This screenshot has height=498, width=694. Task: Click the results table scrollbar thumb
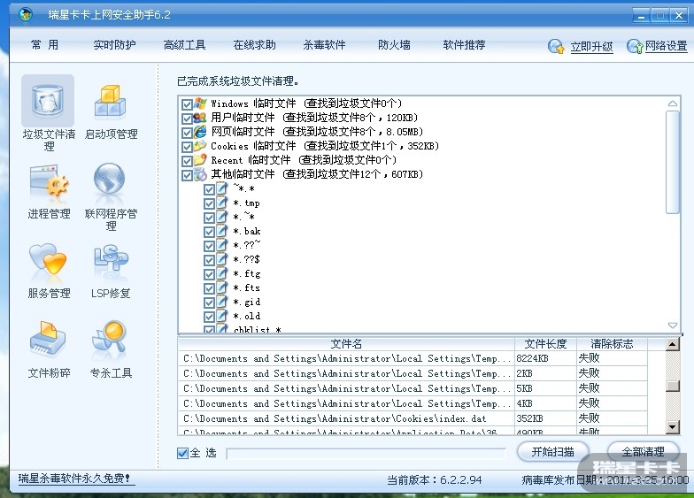(x=673, y=386)
